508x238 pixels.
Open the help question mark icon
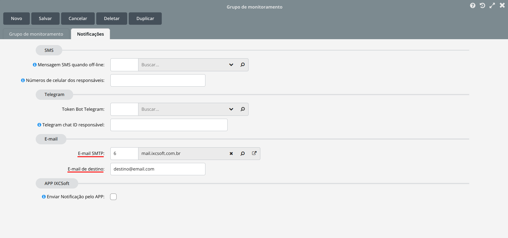point(473,6)
